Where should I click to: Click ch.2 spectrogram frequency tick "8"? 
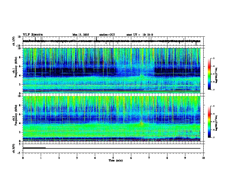(x=20, y=105)
